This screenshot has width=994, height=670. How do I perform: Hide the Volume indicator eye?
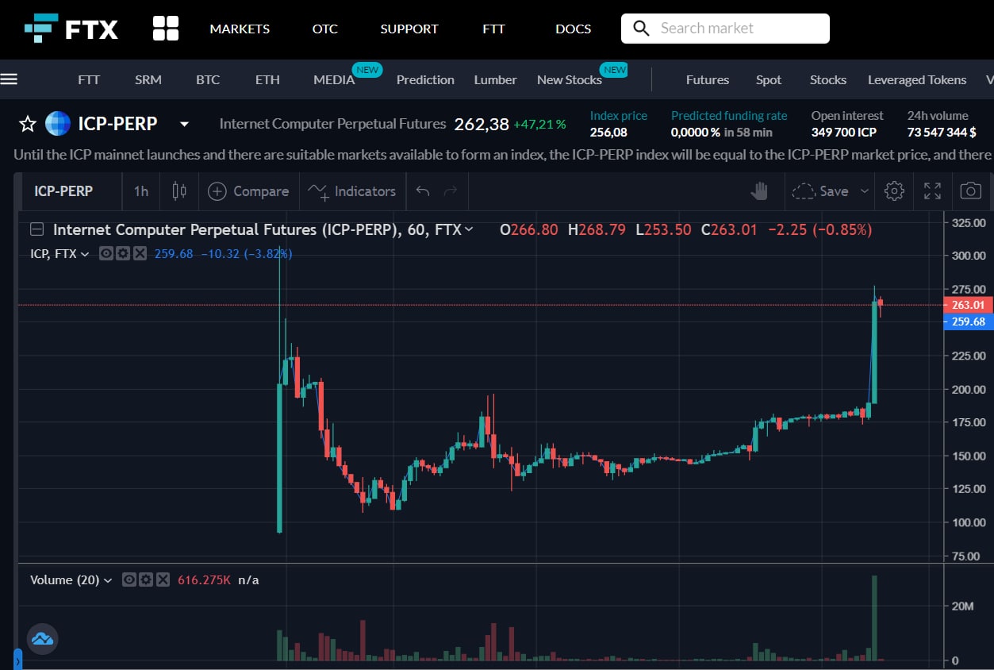pos(129,580)
